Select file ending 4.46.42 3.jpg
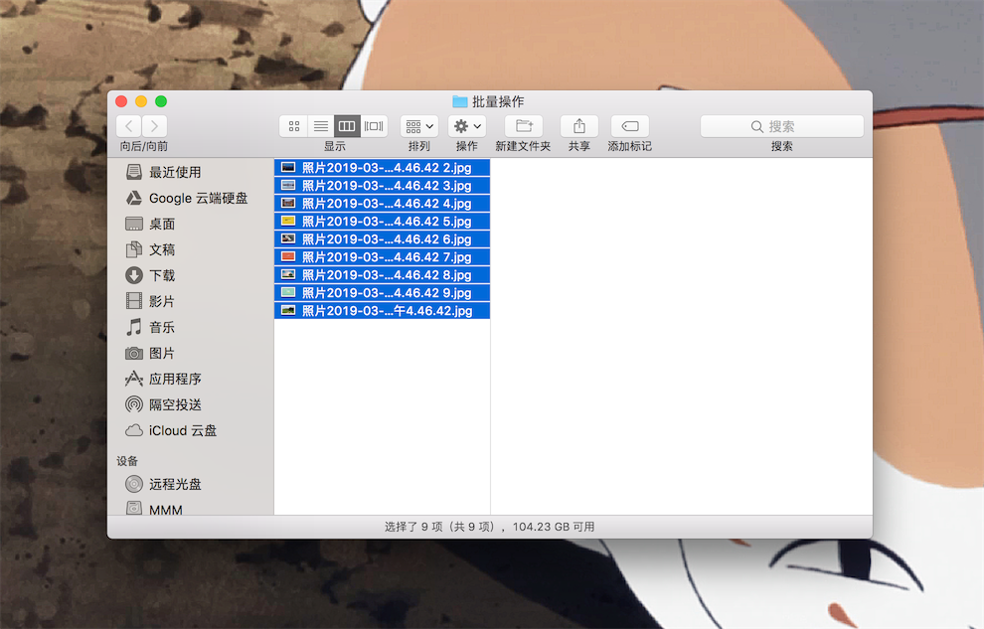 pyautogui.click(x=383, y=186)
